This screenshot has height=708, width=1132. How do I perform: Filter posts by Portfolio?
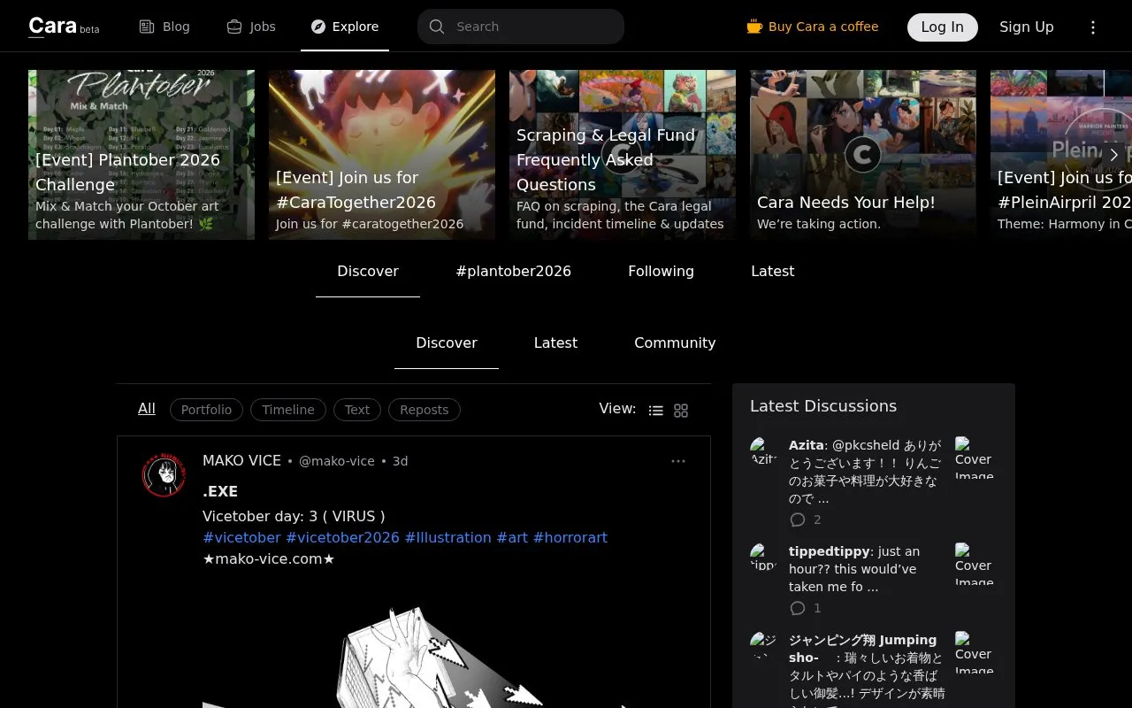coord(206,410)
